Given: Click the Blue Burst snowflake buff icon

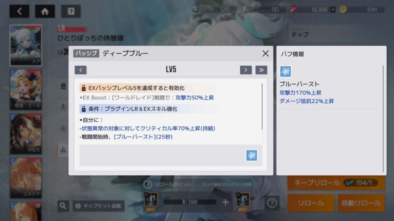Looking at the screenshot, I should point(285,72).
